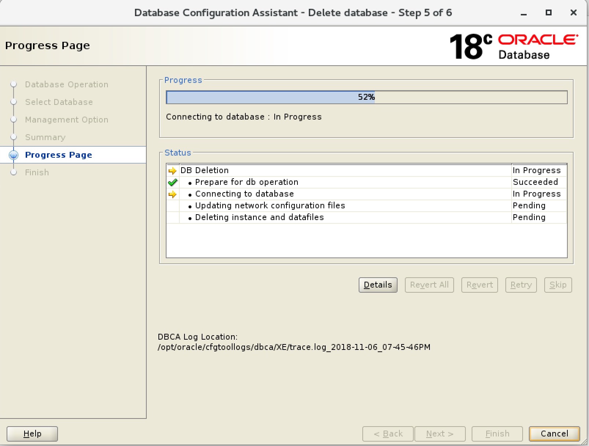
Task: Click the green checkmark beside Prepare for db operation
Action: (x=172, y=182)
